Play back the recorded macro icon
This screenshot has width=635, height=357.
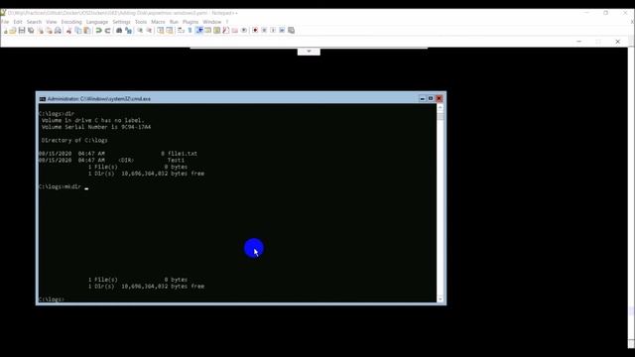pyautogui.click(x=273, y=31)
